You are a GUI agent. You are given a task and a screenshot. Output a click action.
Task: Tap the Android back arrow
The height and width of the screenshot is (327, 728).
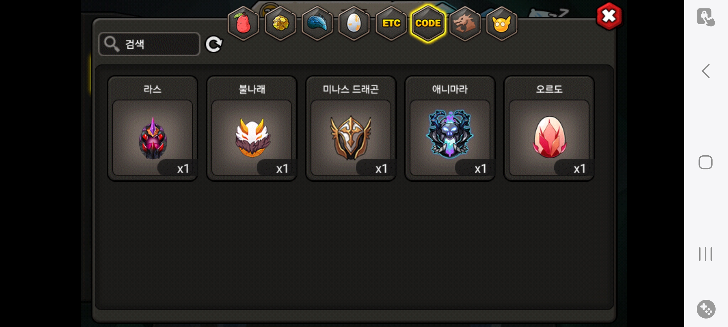pyautogui.click(x=706, y=71)
